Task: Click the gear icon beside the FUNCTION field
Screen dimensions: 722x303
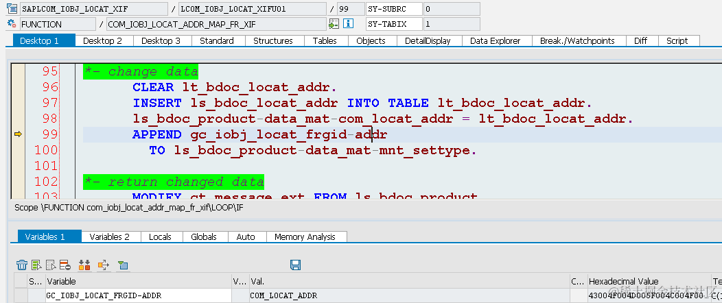Action: point(12,23)
